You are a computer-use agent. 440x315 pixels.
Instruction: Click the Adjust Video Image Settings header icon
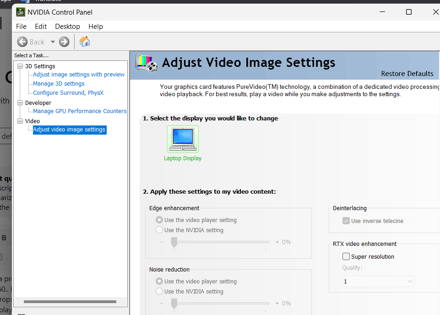146,63
